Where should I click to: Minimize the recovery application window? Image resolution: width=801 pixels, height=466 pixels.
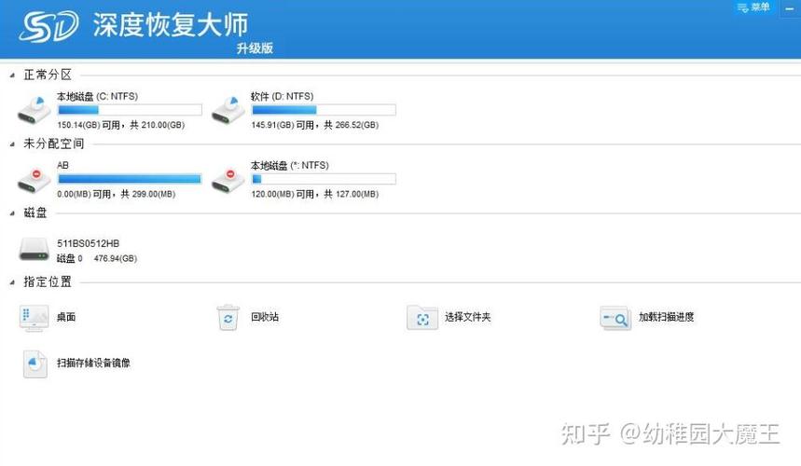(790, 8)
